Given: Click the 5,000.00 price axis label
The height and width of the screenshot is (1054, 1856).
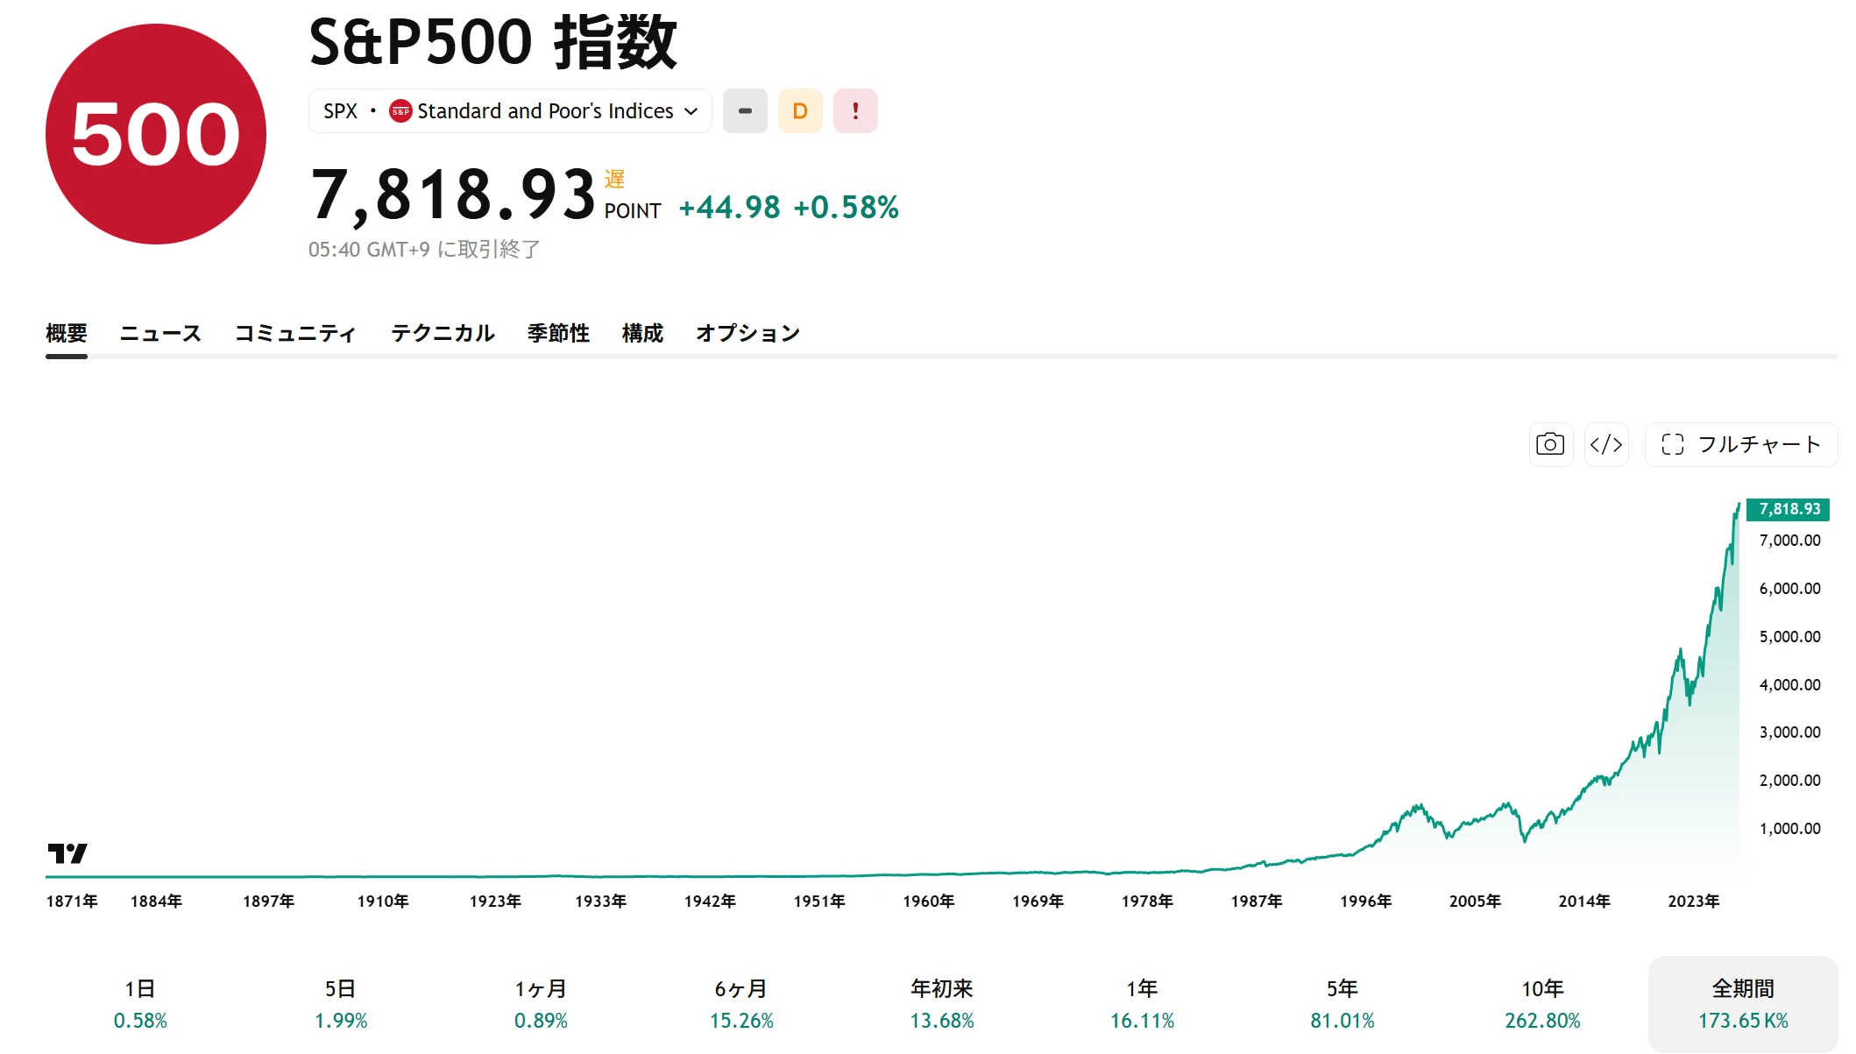Looking at the screenshot, I should pos(1789,637).
